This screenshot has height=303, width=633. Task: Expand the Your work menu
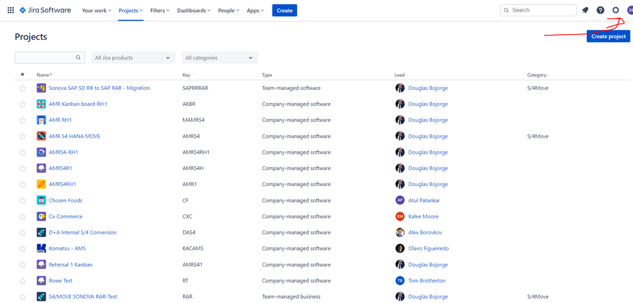[96, 11]
